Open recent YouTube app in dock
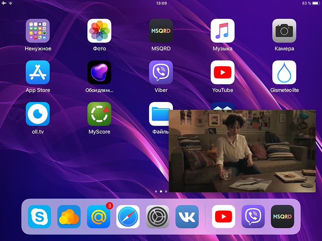322x241 pixels. click(x=223, y=217)
